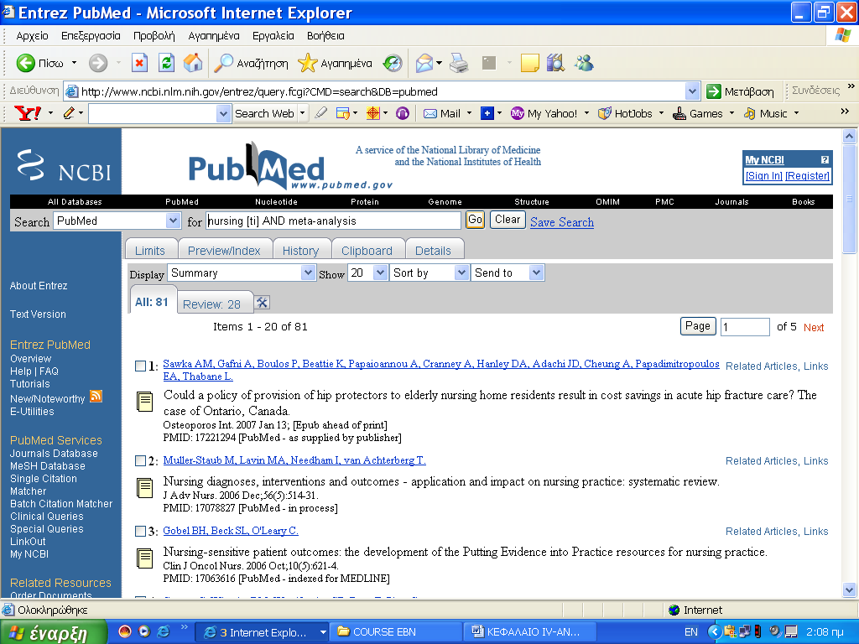Click the Page button

pyautogui.click(x=698, y=326)
